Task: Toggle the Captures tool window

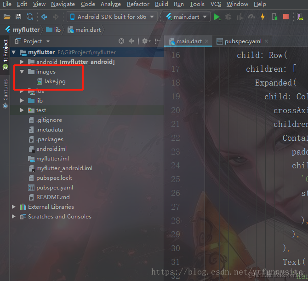Action: [x=6, y=93]
